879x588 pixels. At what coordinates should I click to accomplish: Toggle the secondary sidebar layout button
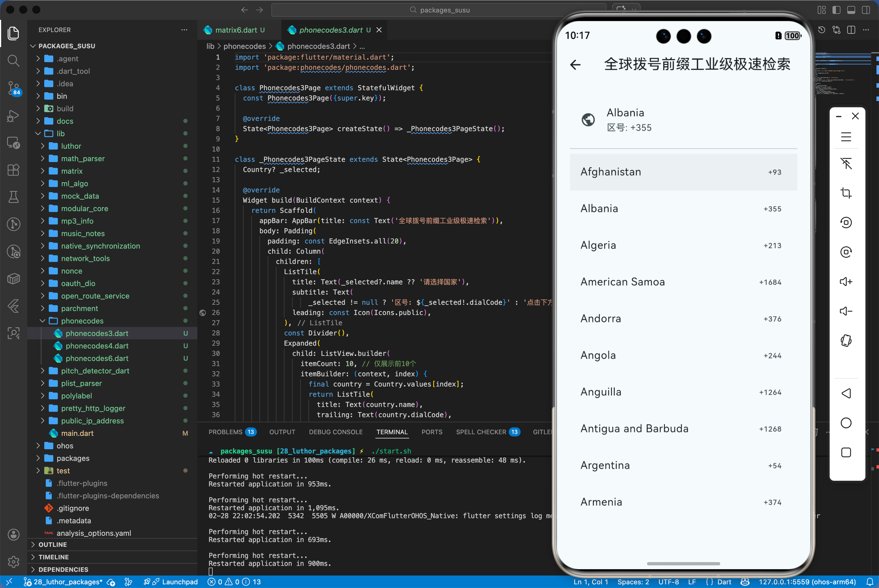[865, 10]
